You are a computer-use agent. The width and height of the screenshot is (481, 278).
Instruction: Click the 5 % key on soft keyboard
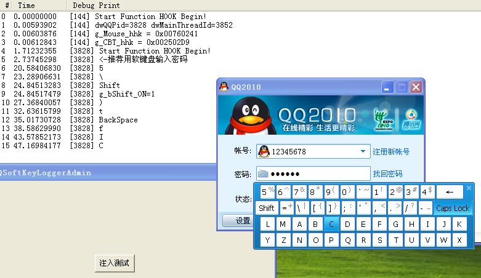pyautogui.click(x=267, y=192)
